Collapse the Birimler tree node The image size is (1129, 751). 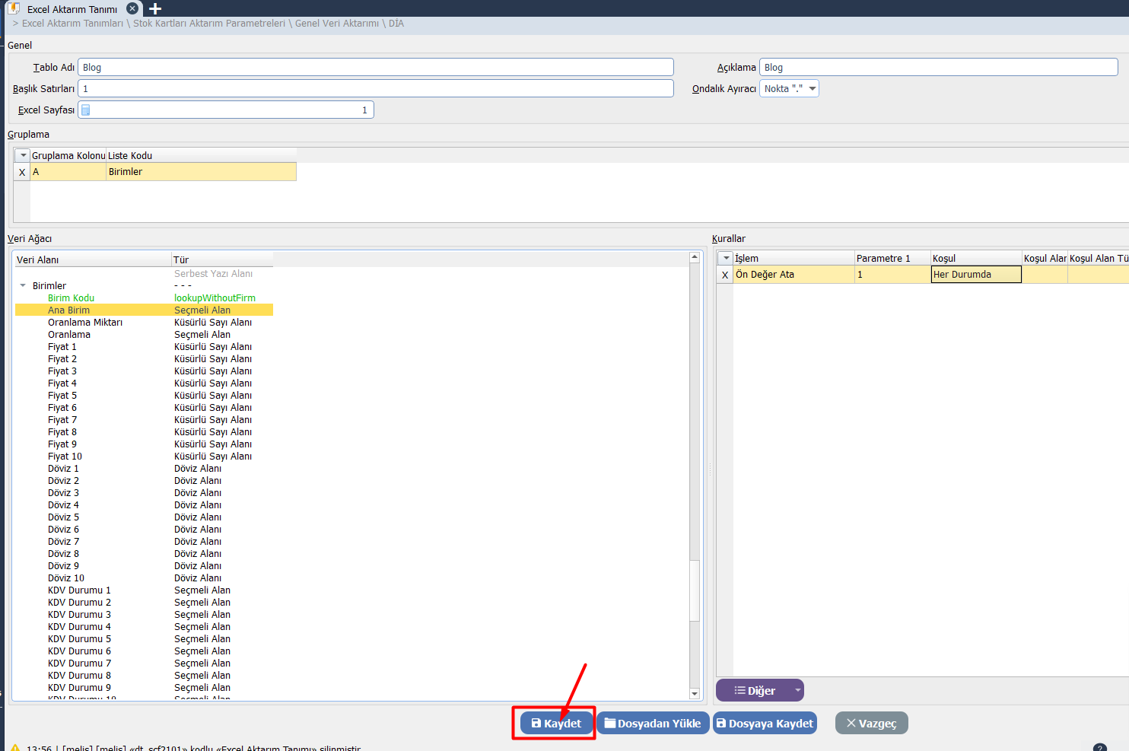pos(23,286)
